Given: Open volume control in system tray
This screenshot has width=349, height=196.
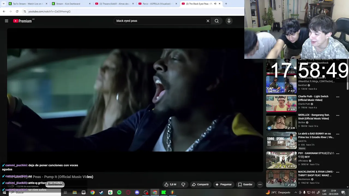Looking at the screenshot, I should tap(313, 192).
